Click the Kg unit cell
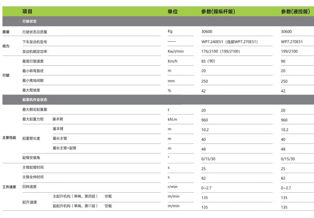The image size is (314, 218). 170,31
